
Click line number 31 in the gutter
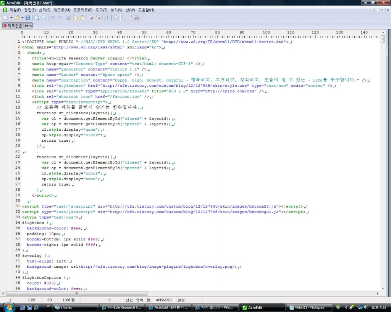(18, 206)
